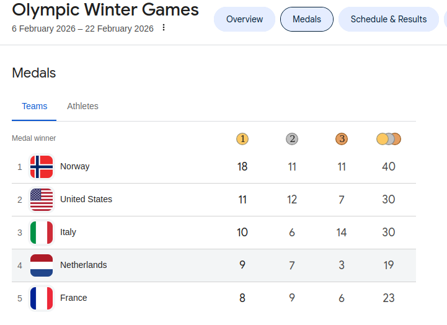Select the Teams tab

click(x=35, y=106)
